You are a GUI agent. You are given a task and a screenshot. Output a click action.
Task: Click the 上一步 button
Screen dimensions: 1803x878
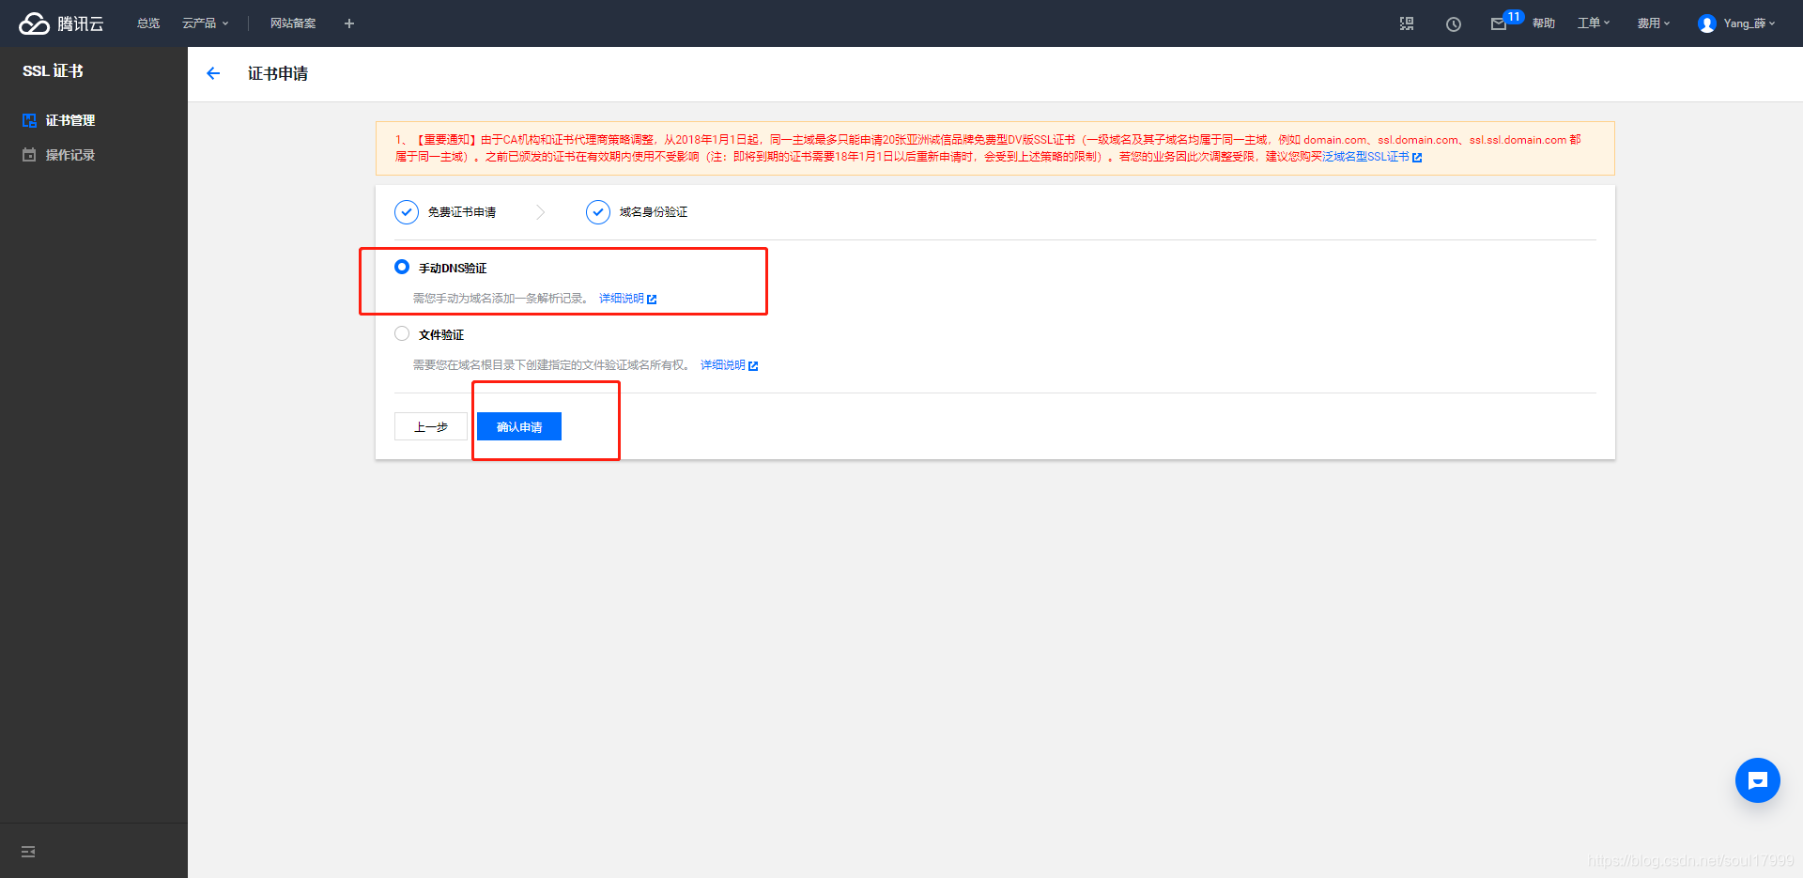tap(431, 426)
